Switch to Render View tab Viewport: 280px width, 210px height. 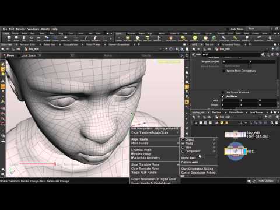coord(49,44)
